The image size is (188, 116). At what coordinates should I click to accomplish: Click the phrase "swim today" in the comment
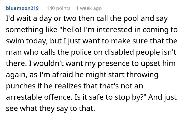click(x=26, y=41)
